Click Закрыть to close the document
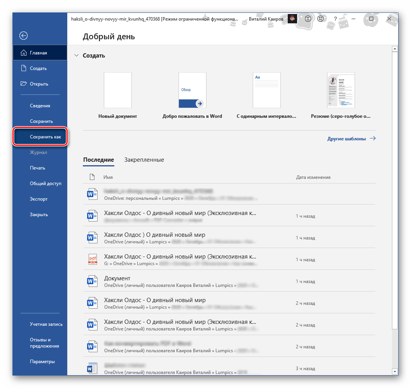The image size is (411, 388). [40, 215]
